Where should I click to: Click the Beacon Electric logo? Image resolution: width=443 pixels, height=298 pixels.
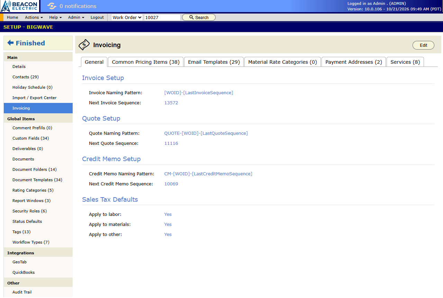coord(20,6)
